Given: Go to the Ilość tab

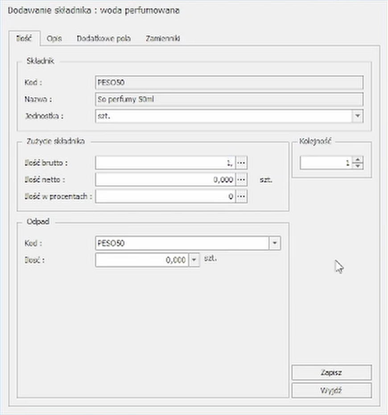Looking at the screenshot, I should coord(24,39).
